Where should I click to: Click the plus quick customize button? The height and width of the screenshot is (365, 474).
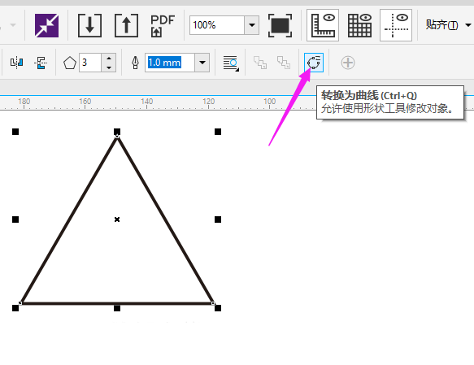[x=348, y=63]
